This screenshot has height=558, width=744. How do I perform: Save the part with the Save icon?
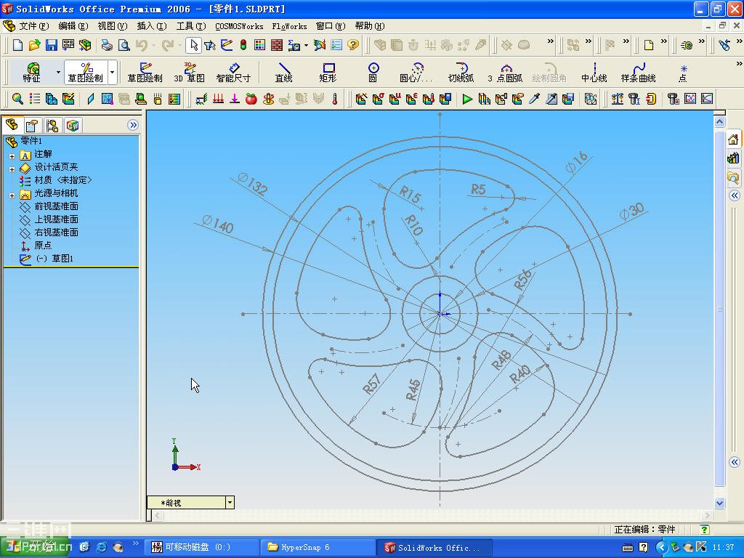pos(52,45)
